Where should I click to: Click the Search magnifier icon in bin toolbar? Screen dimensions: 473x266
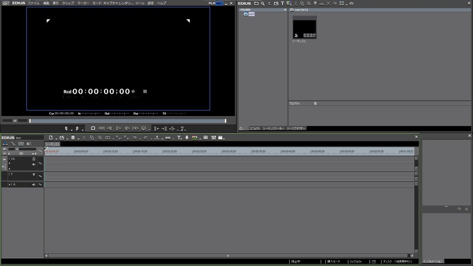coord(263,4)
